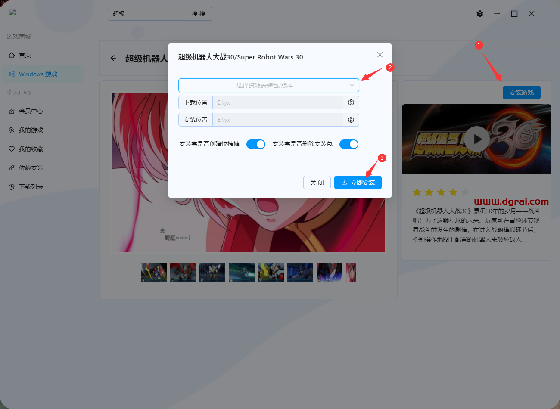Screen dimensions: 560x409
Task: Click the home icon beside 首页
Action: click(12, 55)
